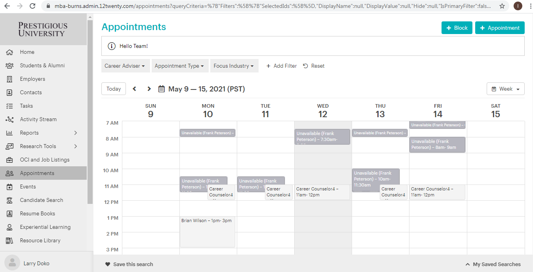This screenshot has height=272, width=533.
Task: Open Students & Alumni icon
Action: click(x=10, y=66)
